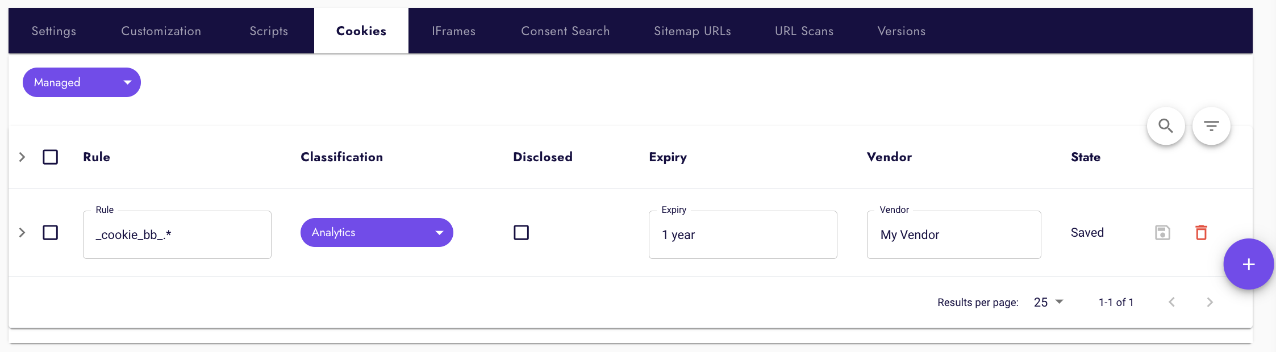The image size is (1276, 352).
Task: Edit the Expiry field 1 year
Action: tap(743, 234)
